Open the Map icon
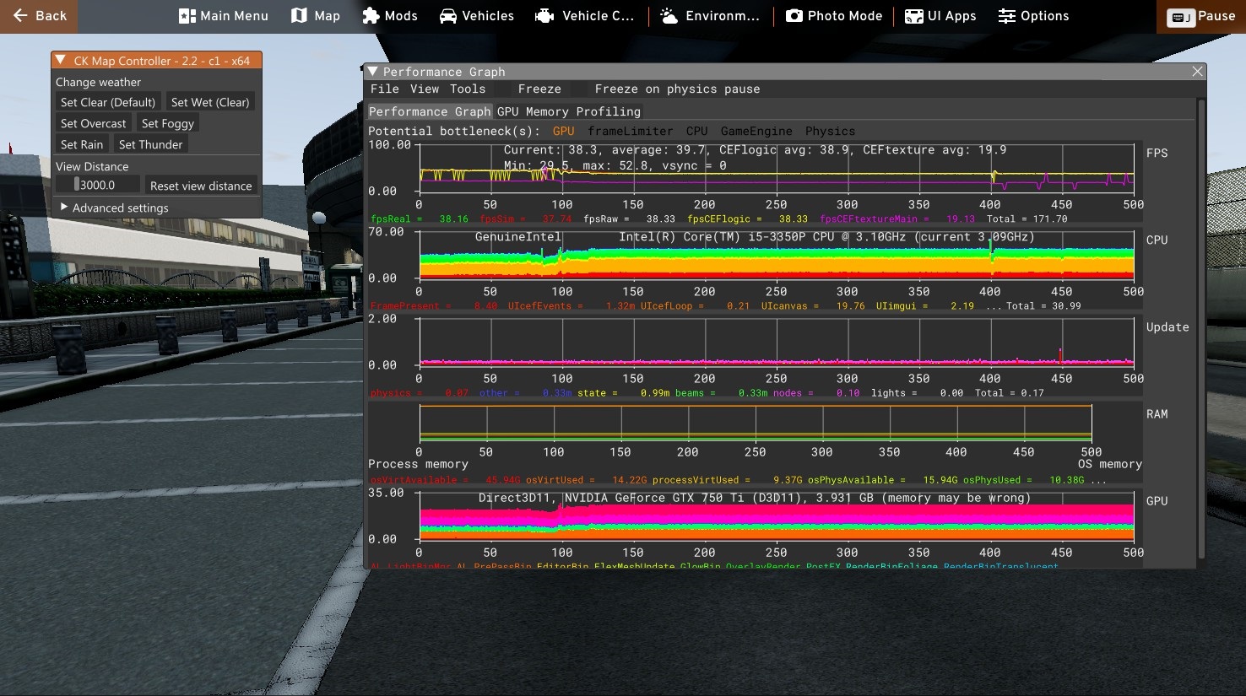This screenshot has width=1246, height=696. pyautogui.click(x=299, y=16)
